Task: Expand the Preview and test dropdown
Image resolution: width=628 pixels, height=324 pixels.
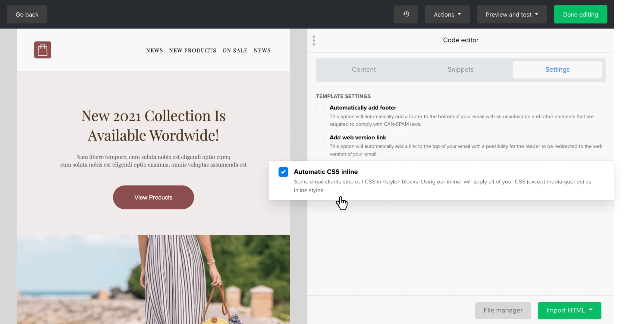Action: pos(511,14)
